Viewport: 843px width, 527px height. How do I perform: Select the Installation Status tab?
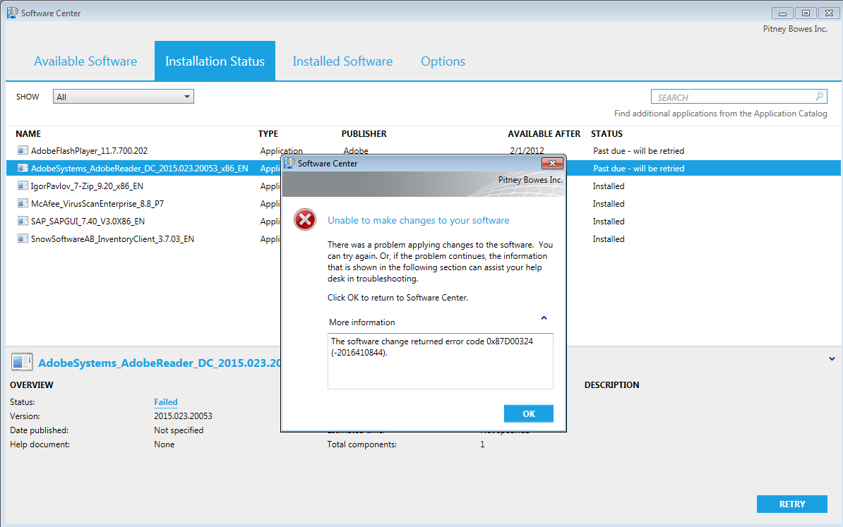(x=215, y=61)
